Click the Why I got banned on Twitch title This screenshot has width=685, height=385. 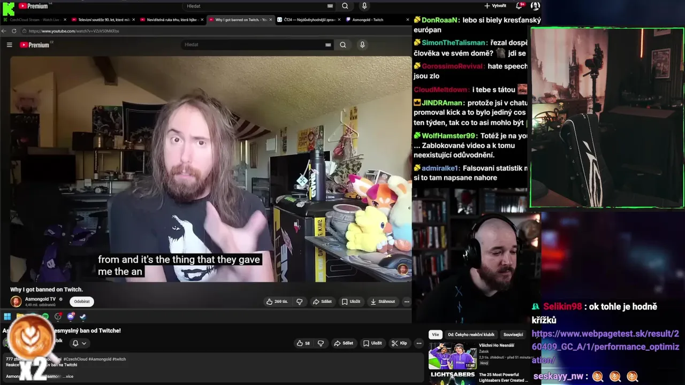coord(47,289)
